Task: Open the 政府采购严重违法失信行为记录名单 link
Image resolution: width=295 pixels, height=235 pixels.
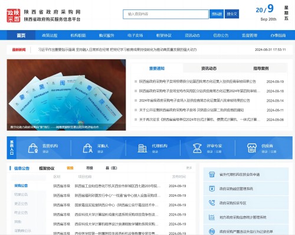Action: pyautogui.click(x=246, y=231)
